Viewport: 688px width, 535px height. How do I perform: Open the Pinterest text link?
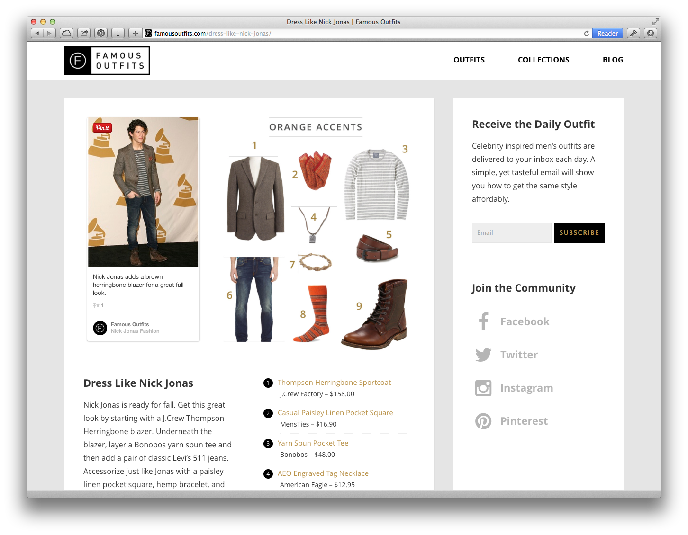point(524,421)
